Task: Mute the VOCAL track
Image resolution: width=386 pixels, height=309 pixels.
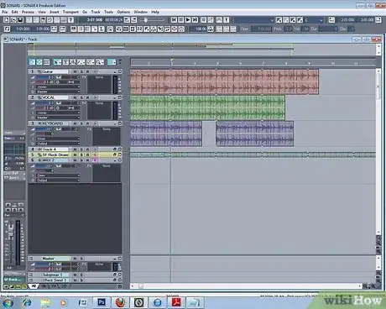Action: (x=75, y=97)
